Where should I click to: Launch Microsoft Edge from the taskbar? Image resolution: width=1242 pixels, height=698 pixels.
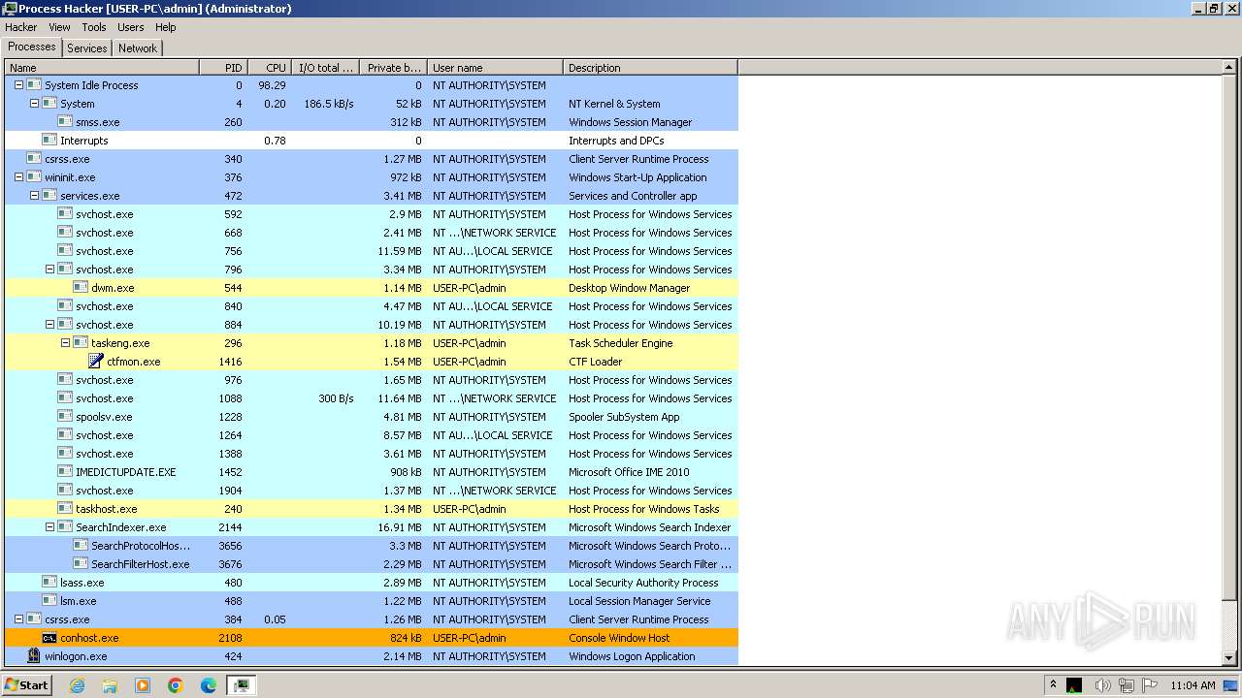tap(209, 685)
